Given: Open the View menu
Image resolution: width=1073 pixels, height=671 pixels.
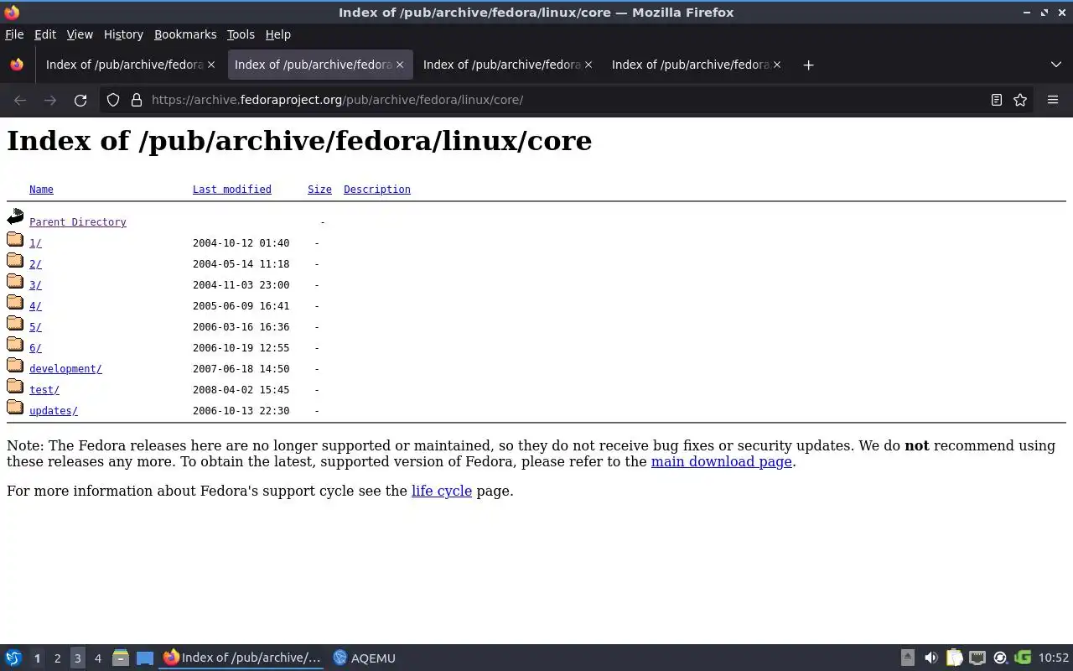Looking at the screenshot, I should click(x=80, y=34).
